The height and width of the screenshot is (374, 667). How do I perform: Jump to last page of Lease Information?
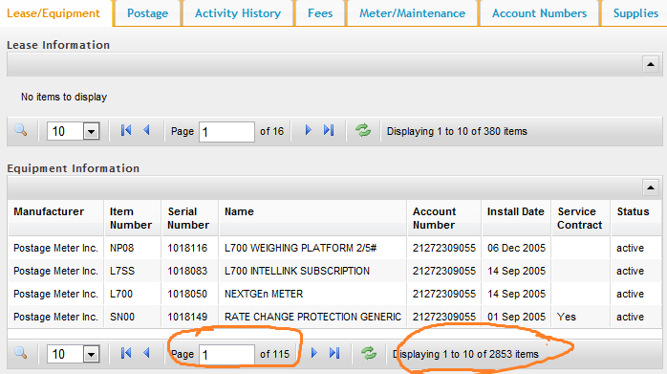tap(329, 130)
